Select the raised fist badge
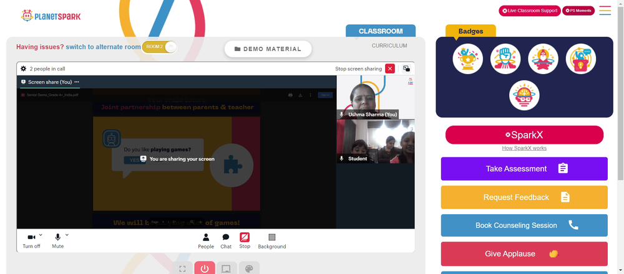The image size is (624, 274). coord(505,59)
